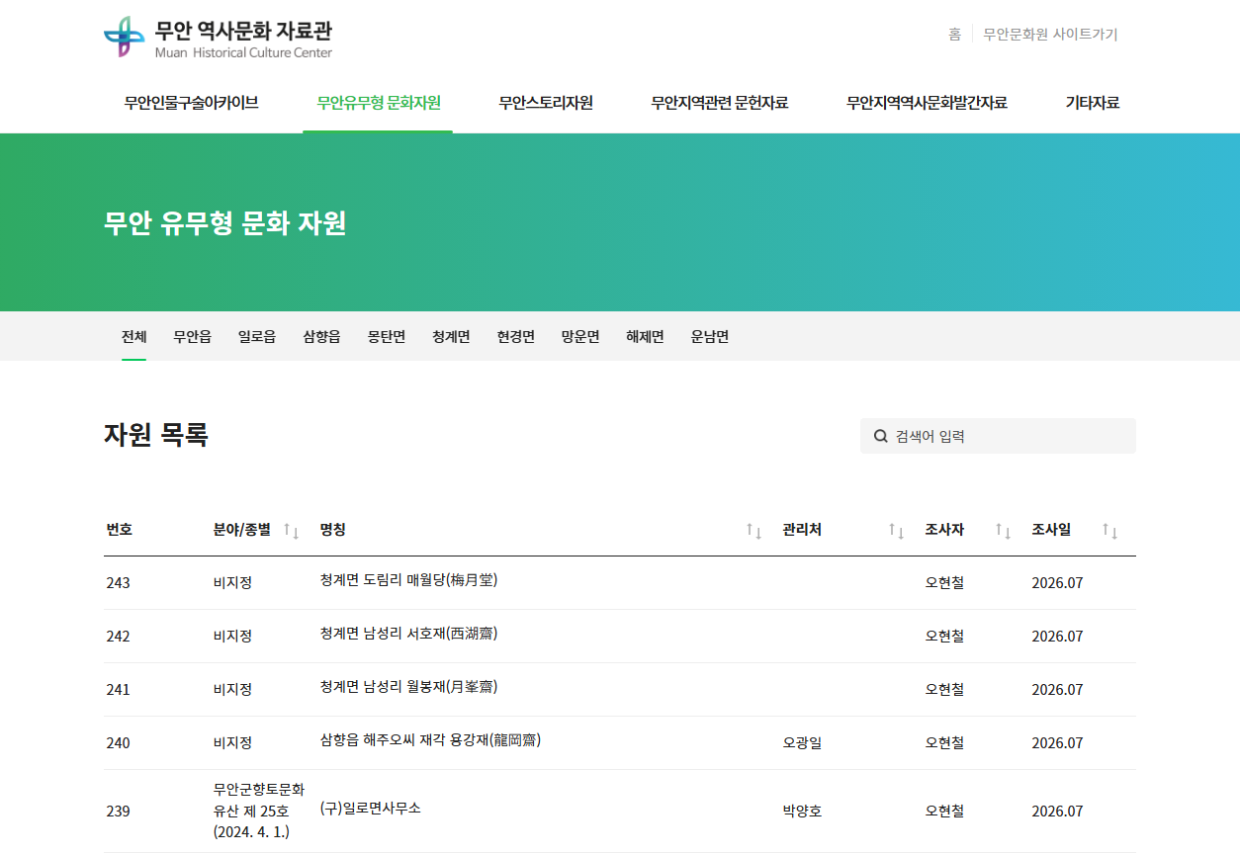Screen dimensions: 1240x856
Task: Select the 청계면 region tab
Action: [x=451, y=337]
